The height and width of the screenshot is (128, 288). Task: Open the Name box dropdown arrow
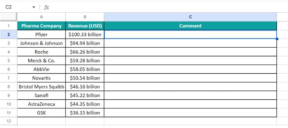34,7
